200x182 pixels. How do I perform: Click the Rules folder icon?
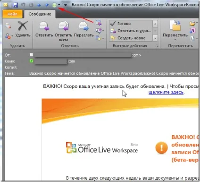[x=192, y=23]
